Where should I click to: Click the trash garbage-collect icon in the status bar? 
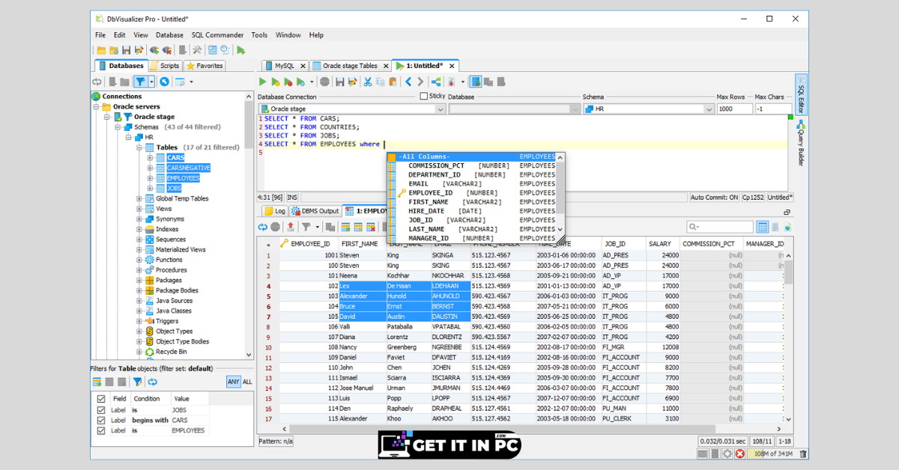803,454
